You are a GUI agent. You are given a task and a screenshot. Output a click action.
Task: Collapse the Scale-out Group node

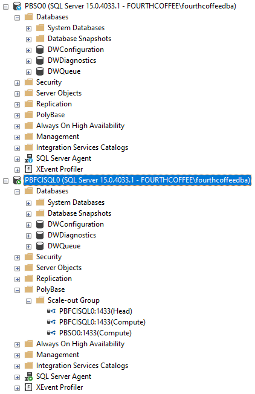click(x=28, y=301)
